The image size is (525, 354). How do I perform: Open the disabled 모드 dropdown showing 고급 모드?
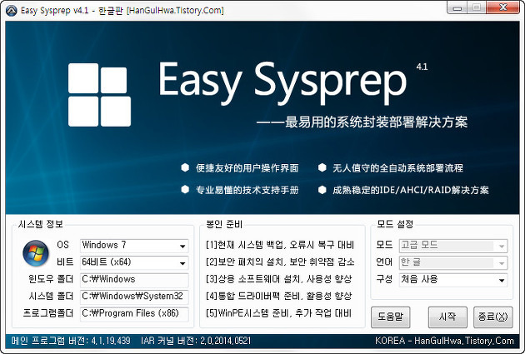(x=453, y=246)
